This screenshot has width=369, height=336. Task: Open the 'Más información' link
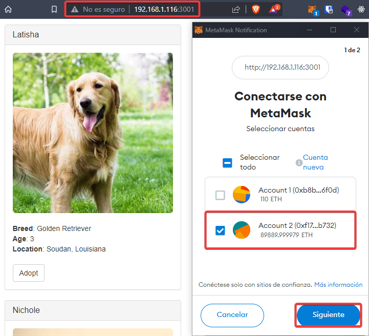[x=338, y=285]
